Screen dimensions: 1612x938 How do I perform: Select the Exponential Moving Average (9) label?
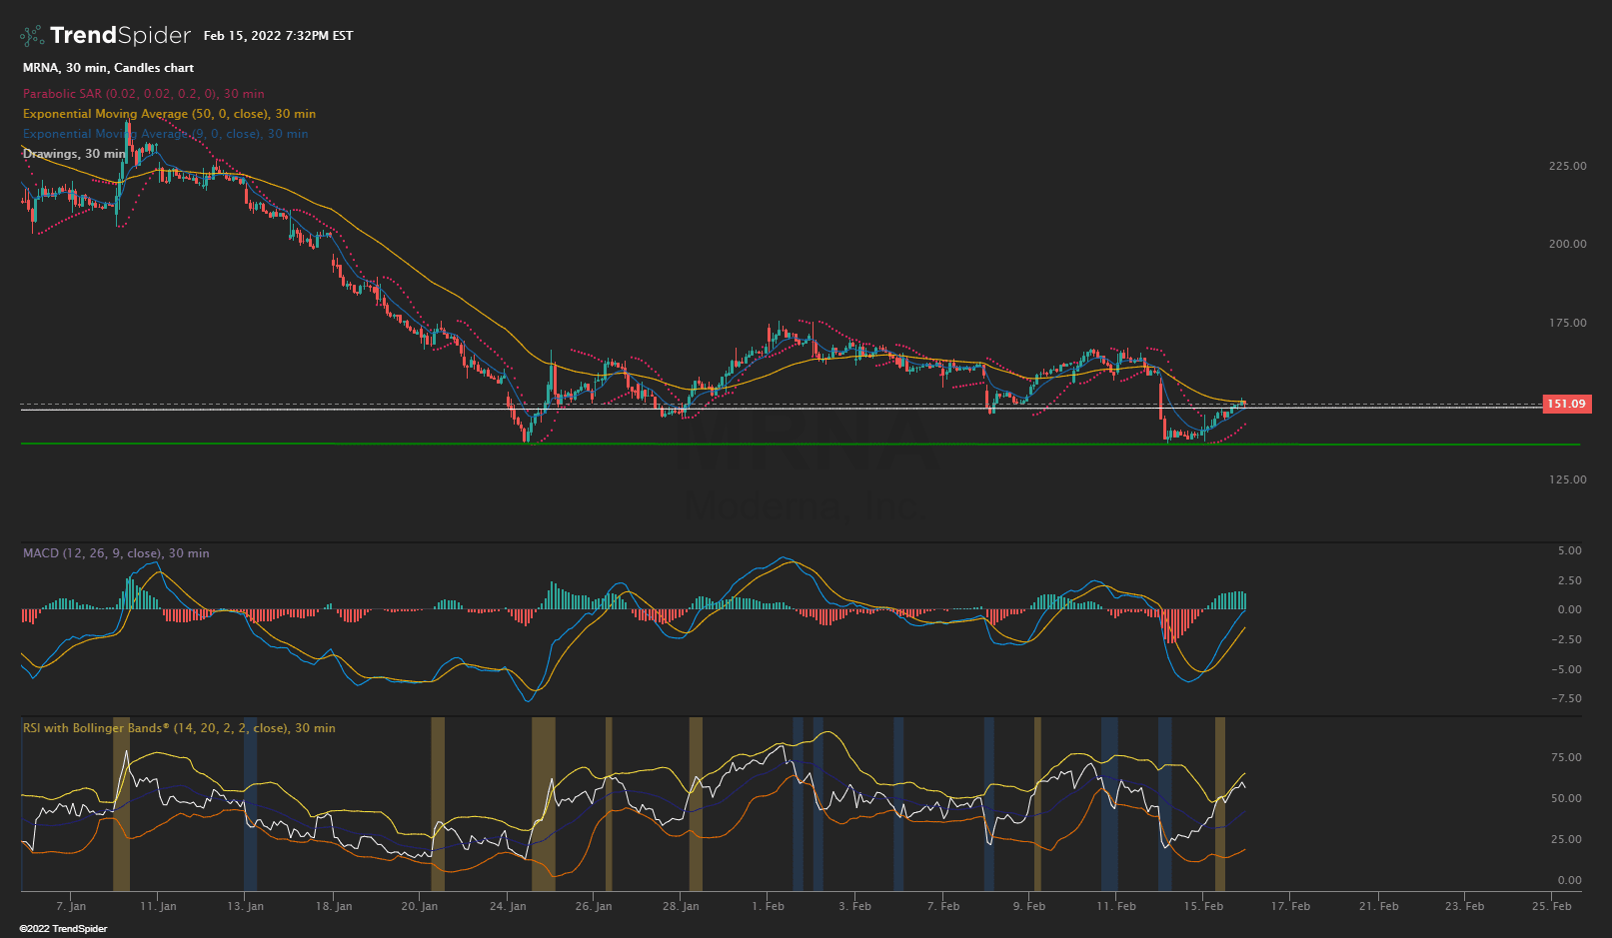pos(164,133)
